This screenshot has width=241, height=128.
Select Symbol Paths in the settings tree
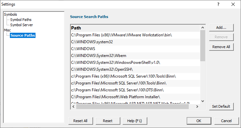[21, 20]
